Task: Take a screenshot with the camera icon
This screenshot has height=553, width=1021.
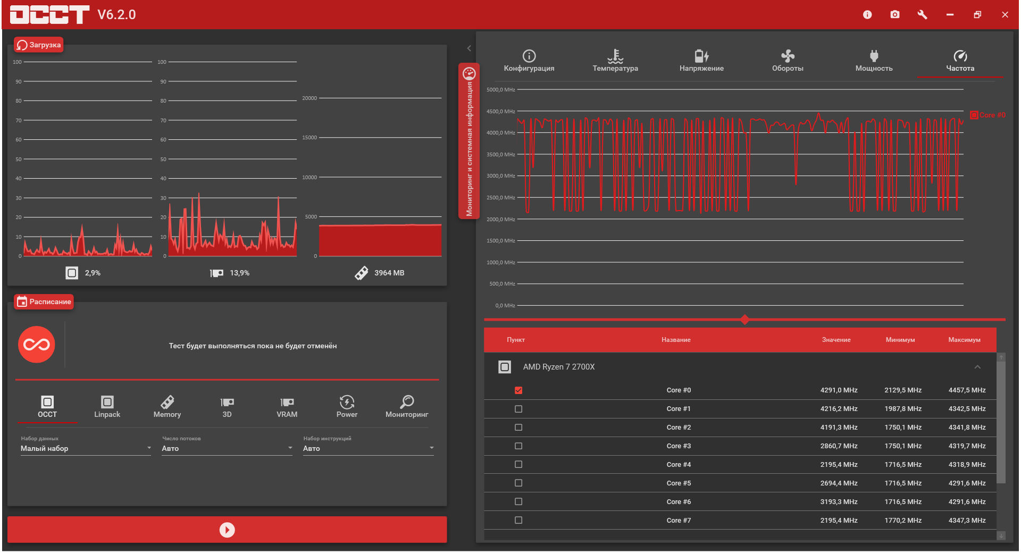Action: (x=895, y=15)
